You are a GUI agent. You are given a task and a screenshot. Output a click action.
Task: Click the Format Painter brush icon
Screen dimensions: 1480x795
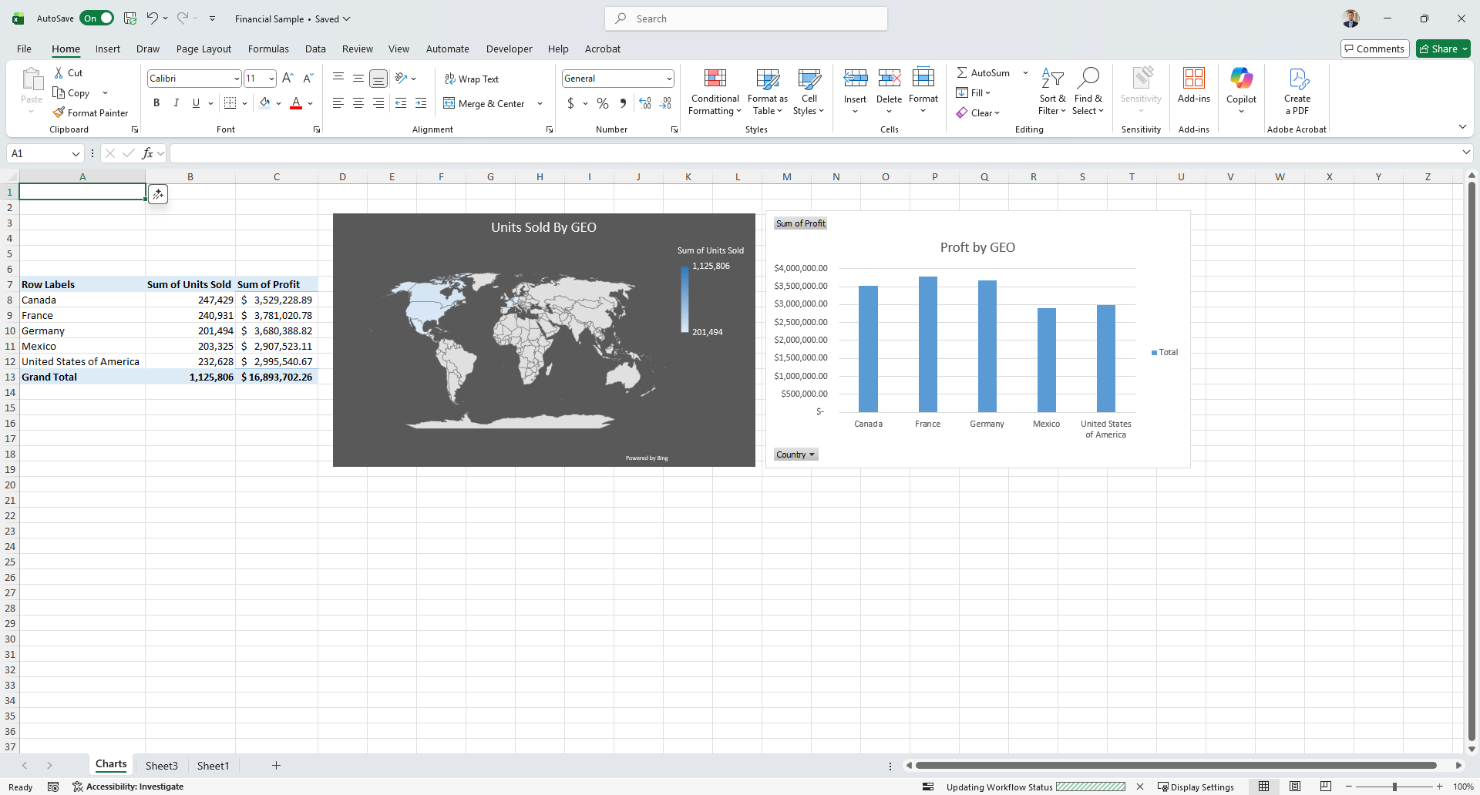[x=59, y=112]
